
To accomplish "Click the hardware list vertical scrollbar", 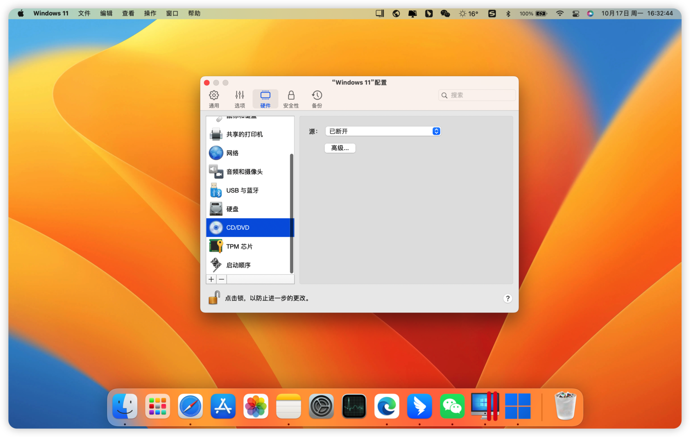I will click(x=292, y=213).
